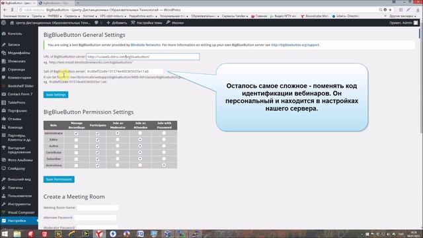The width and height of the screenshot is (423, 238).
Task: Click the Save Permissions button
Action: click(x=59, y=179)
